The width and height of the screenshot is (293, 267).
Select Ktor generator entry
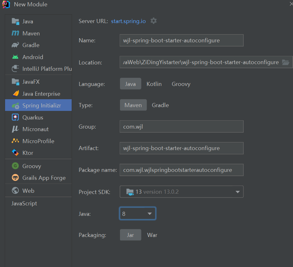pos(38,153)
